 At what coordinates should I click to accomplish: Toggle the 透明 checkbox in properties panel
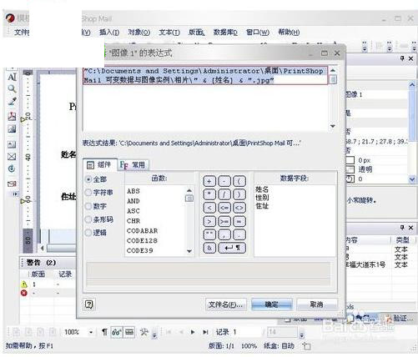(350, 169)
